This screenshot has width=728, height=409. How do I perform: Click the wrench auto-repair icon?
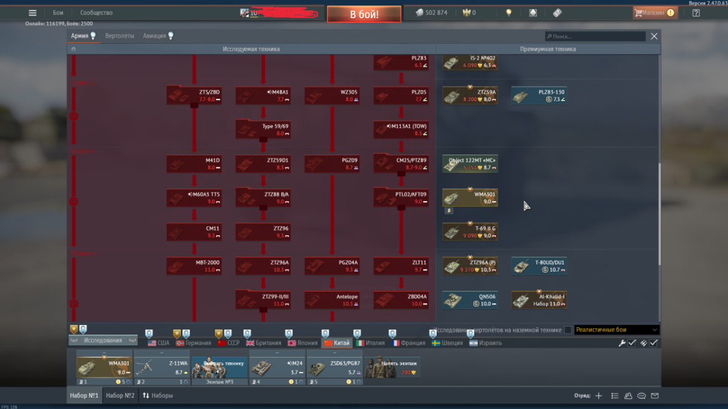[622, 343]
